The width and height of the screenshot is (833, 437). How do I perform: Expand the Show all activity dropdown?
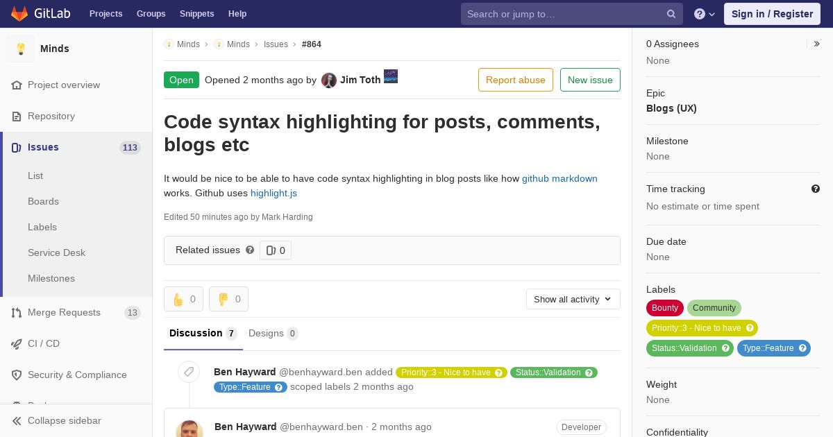click(573, 299)
